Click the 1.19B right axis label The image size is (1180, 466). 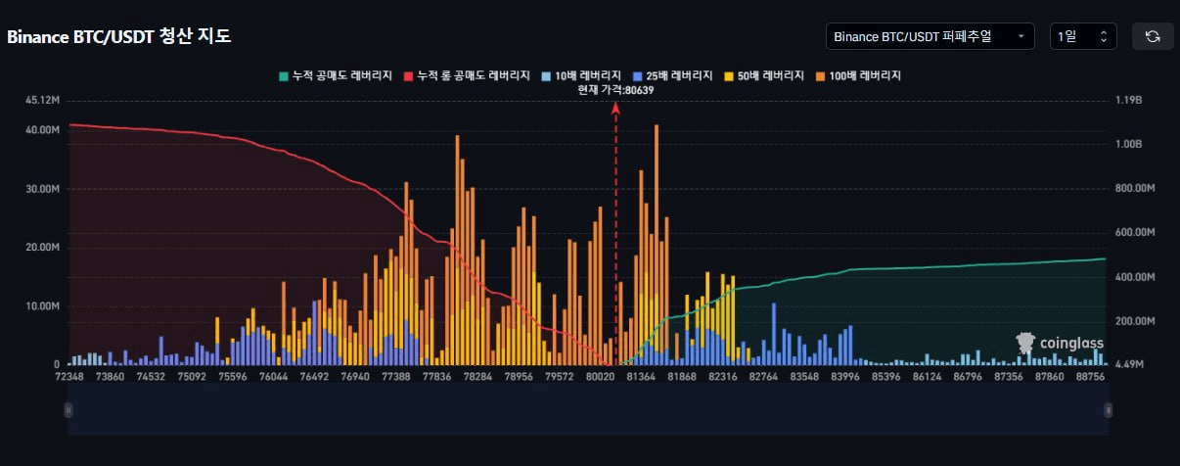tap(1128, 100)
